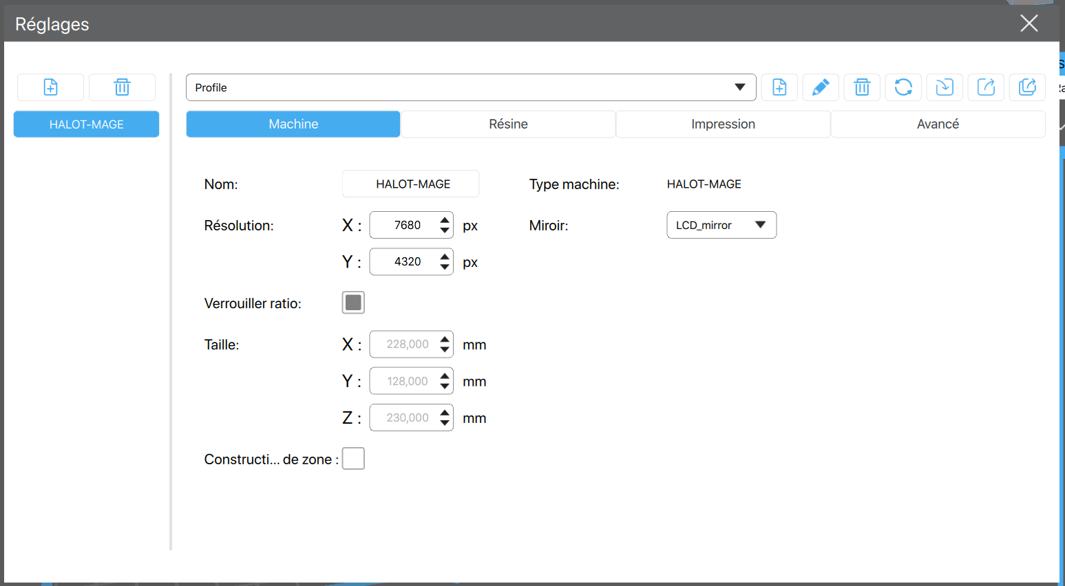The image size is (1065, 586).
Task: Increase the Résolution X value with up arrow
Action: (x=445, y=220)
